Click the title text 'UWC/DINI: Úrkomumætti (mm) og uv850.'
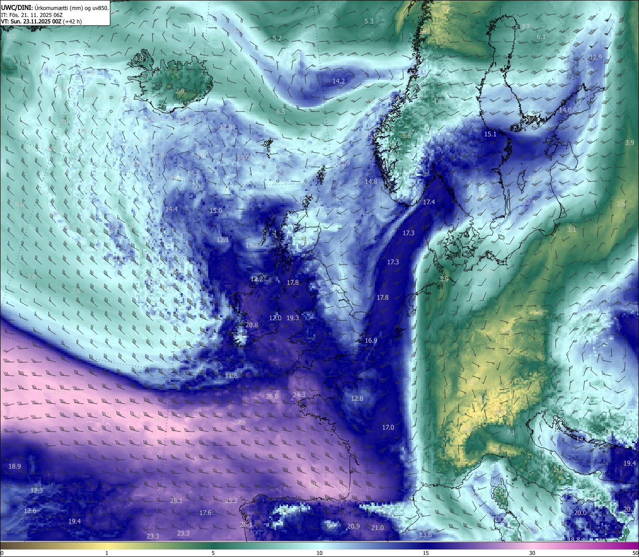The image size is (639, 557). click(x=55, y=7)
